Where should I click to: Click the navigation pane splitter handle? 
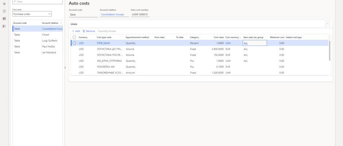(65, 68)
